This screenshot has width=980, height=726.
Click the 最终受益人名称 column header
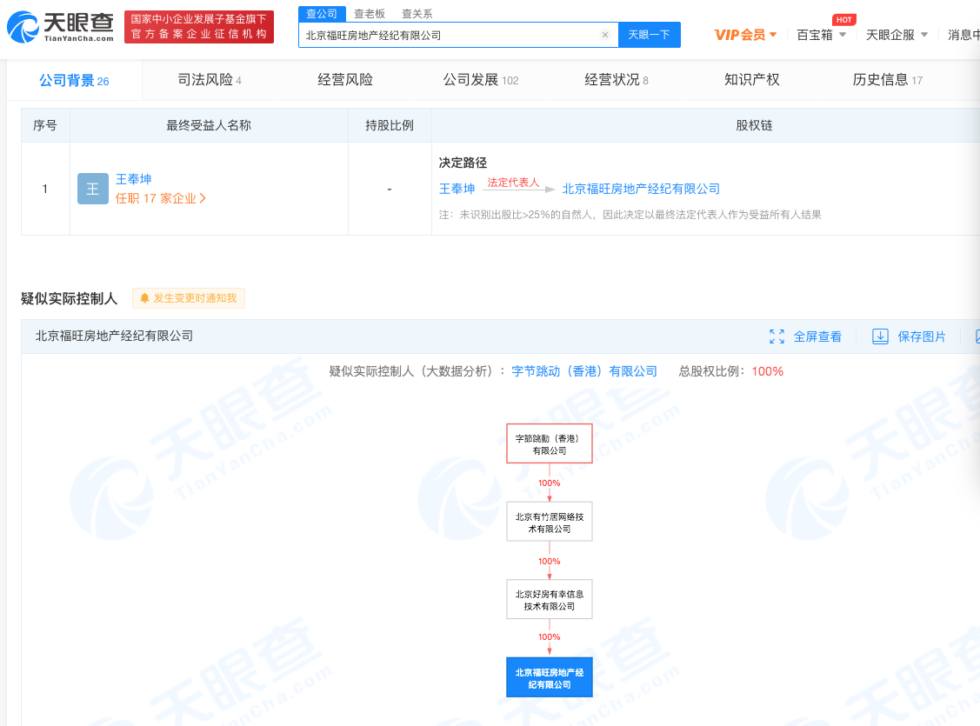[209, 125]
